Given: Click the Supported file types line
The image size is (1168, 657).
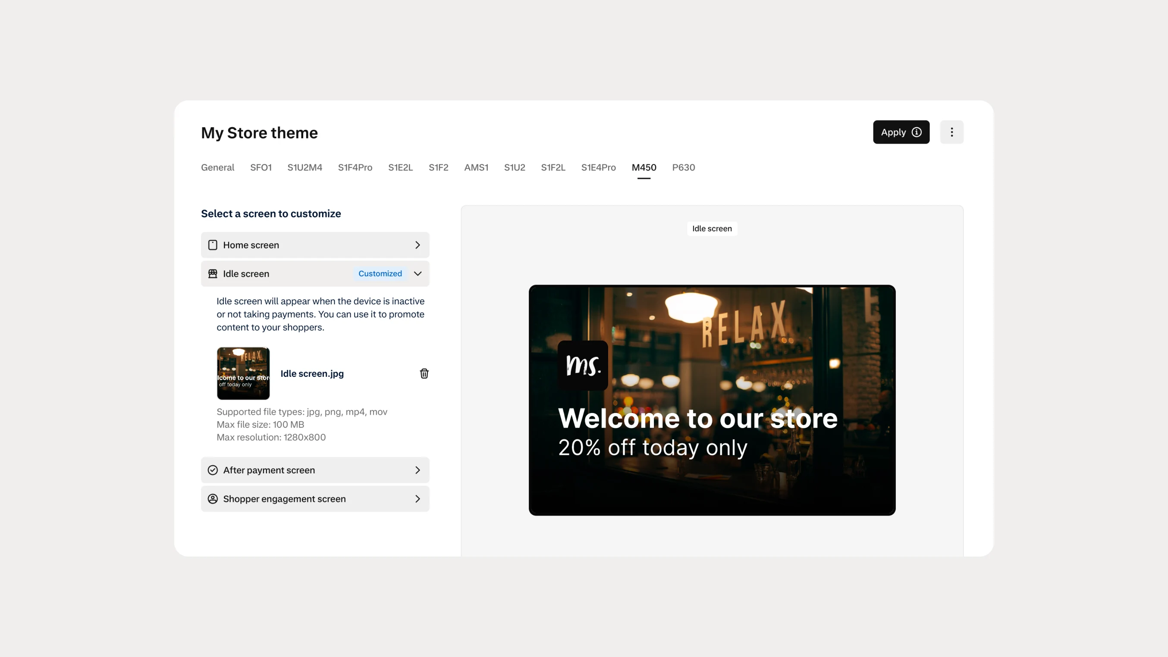Looking at the screenshot, I should coord(302,412).
